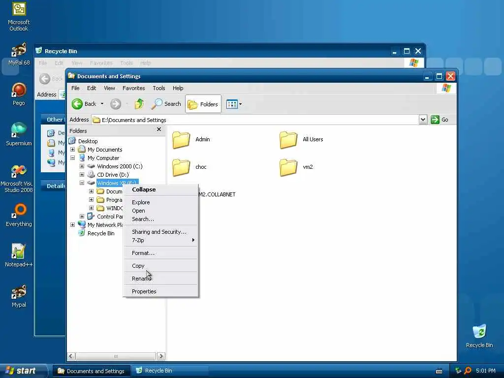
Task: Open Pego desktop shortcut
Action: (x=19, y=94)
